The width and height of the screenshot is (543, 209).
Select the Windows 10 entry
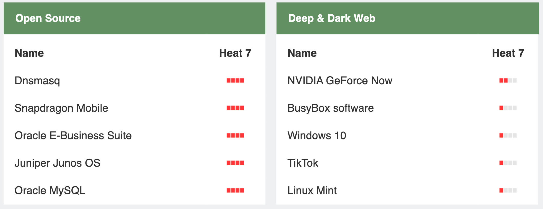pyautogui.click(x=317, y=136)
